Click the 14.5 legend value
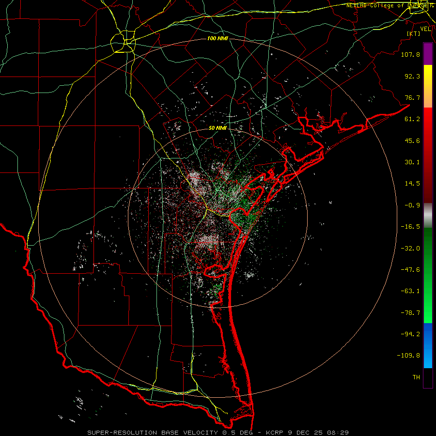This screenshot has width=436, height=436. tap(412, 184)
